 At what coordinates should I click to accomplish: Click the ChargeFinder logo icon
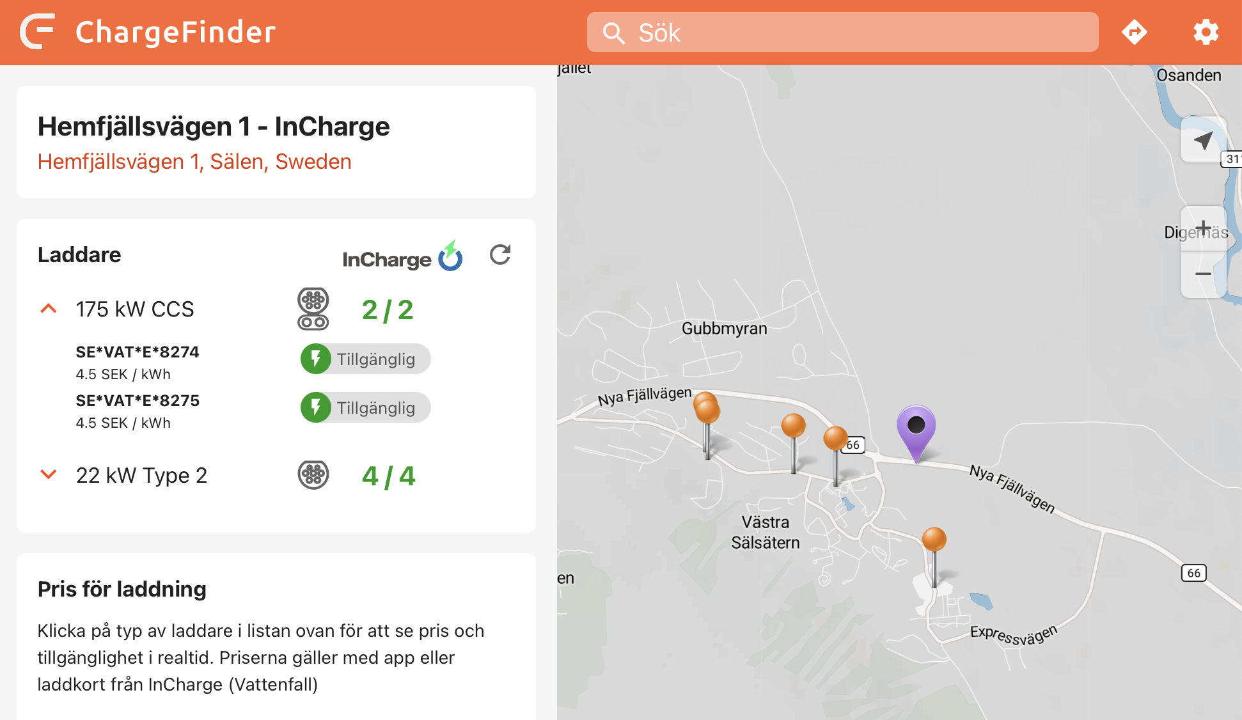[37, 32]
